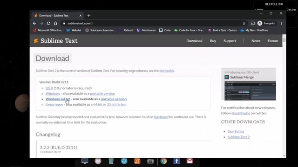
Task: Bookmark this page with star icon
Action: point(244,23)
